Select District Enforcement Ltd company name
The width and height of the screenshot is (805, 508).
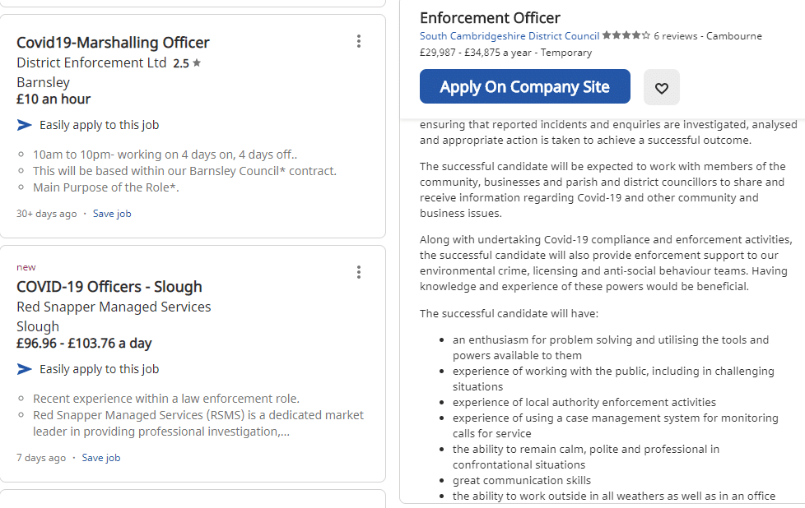point(91,63)
